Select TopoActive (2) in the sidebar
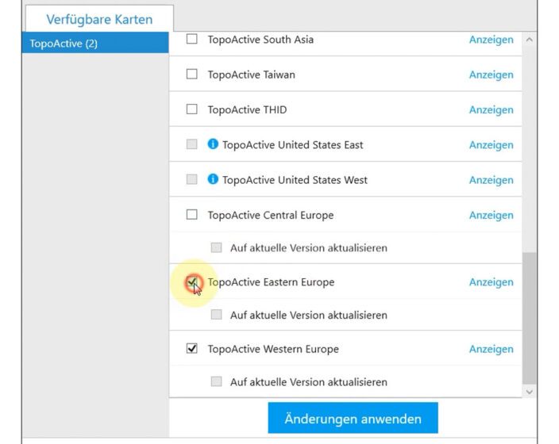559x444 pixels. pos(95,43)
